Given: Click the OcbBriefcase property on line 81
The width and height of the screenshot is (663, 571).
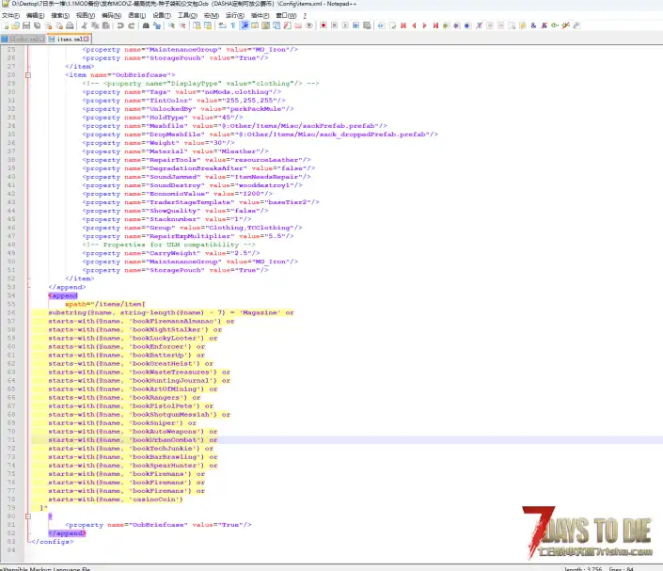Looking at the screenshot, I should point(158,525).
